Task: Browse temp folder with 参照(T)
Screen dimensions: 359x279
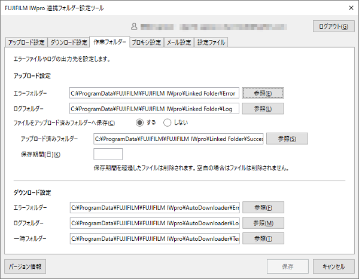Action: (x=263, y=238)
